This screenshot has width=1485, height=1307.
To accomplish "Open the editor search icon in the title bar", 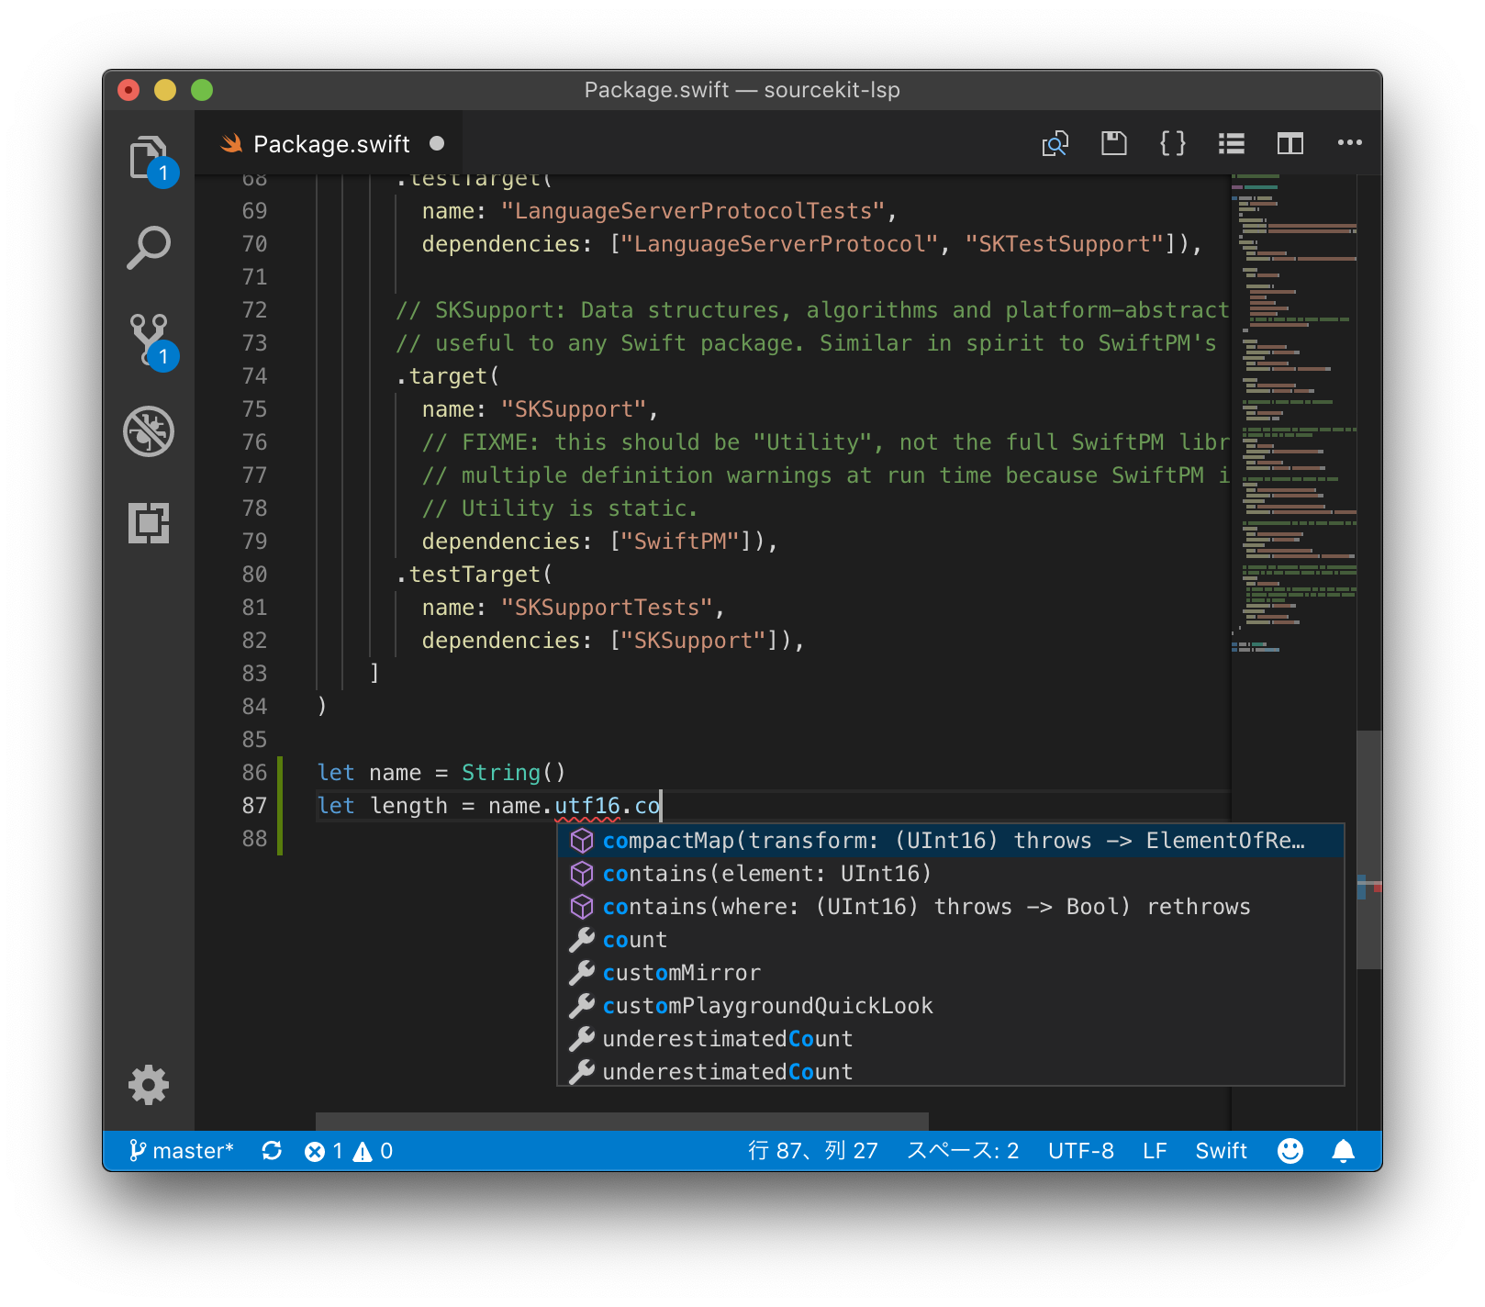I will [1055, 143].
